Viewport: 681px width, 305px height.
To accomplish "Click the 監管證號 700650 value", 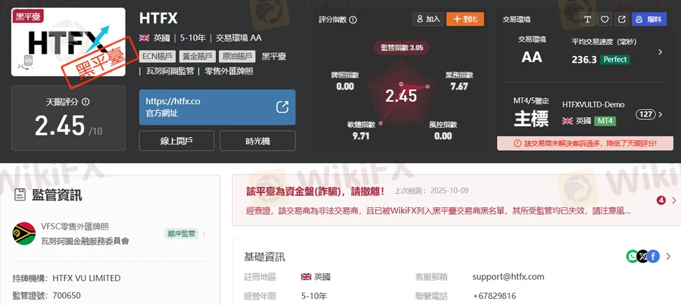I will coord(67,295).
